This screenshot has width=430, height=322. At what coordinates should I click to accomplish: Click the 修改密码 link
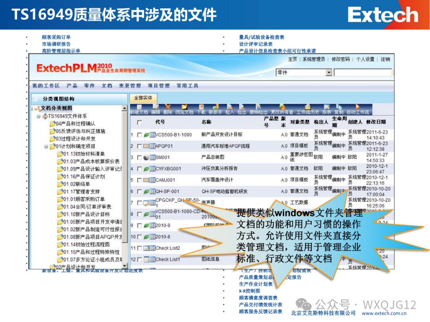pyautogui.click(x=340, y=59)
